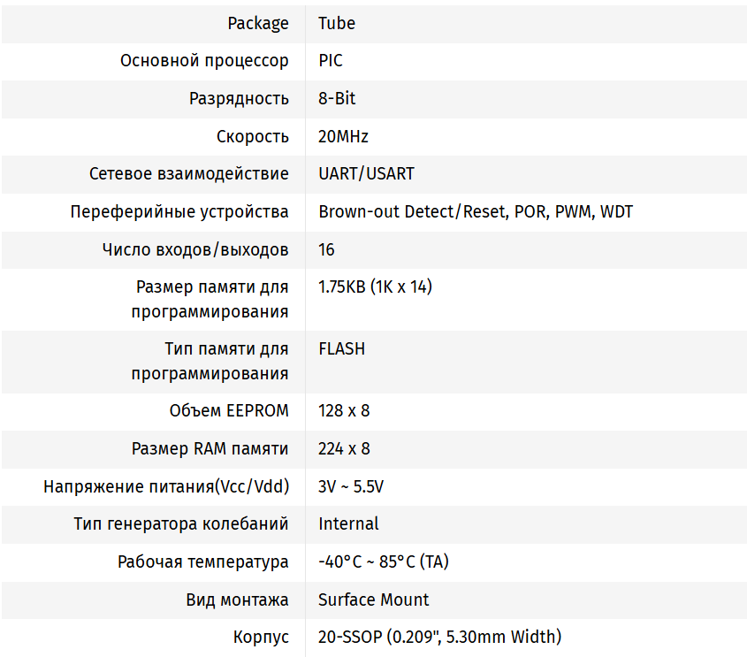Click the "Объем EEPROM" label
747x657 pixels.
click(229, 411)
